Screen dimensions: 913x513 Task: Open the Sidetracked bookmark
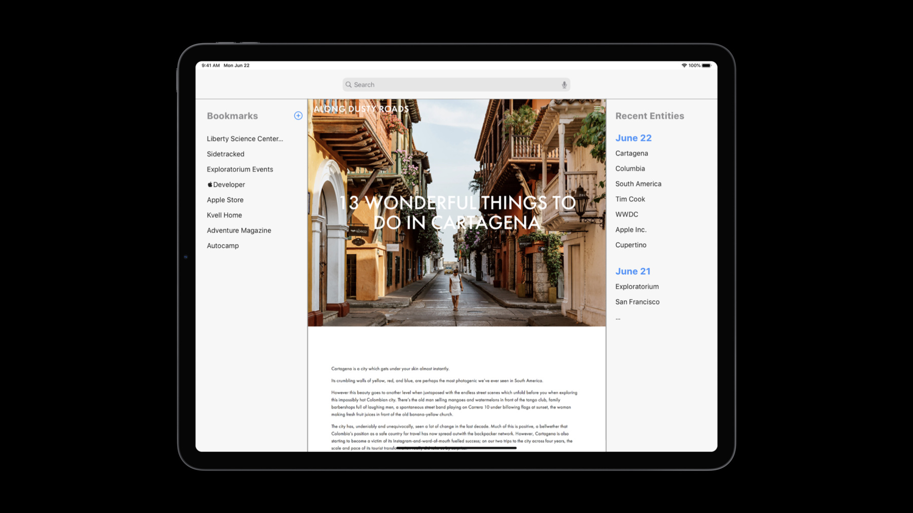[225, 154]
